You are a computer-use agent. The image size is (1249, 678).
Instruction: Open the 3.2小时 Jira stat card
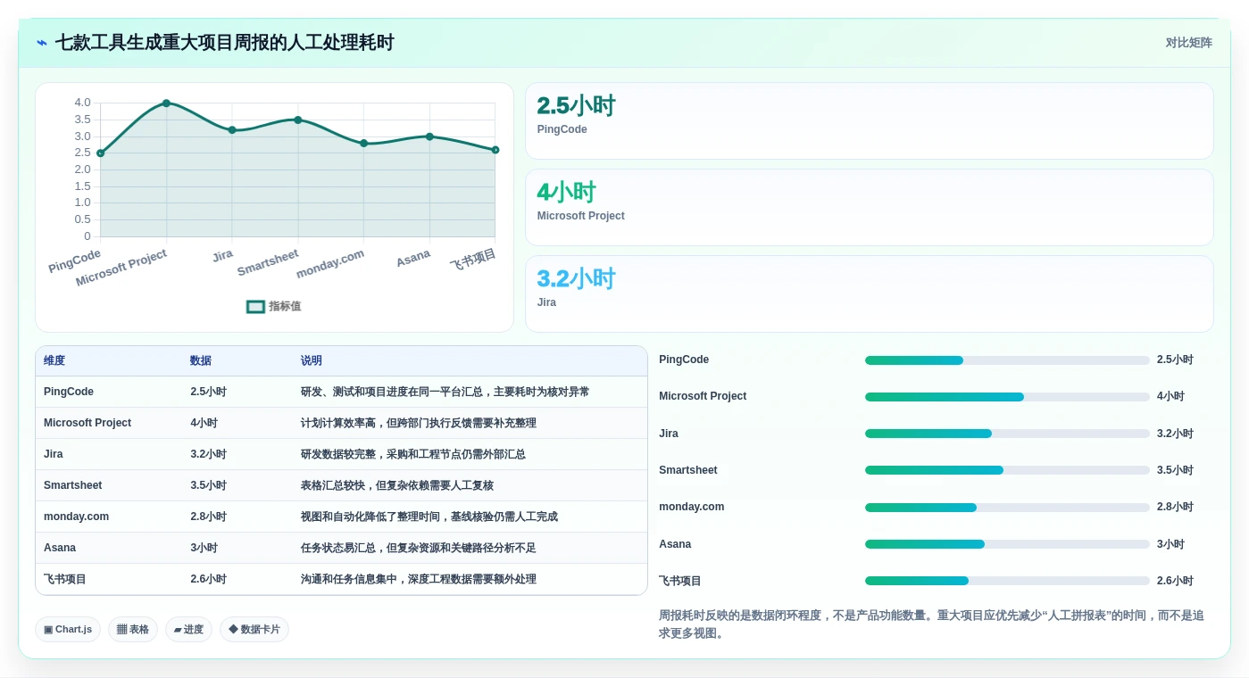click(869, 294)
